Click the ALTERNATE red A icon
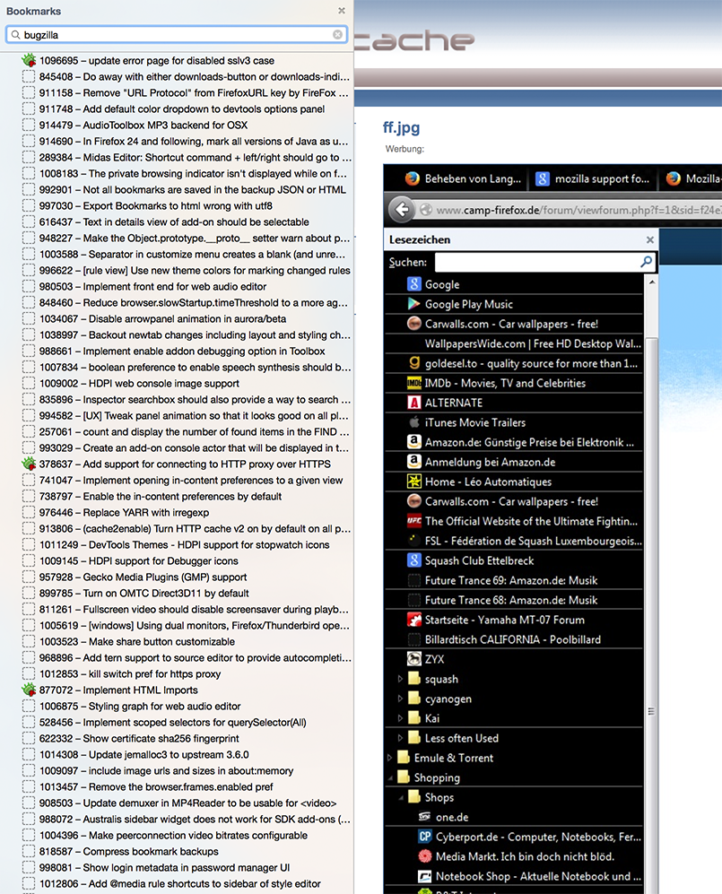The width and height of the screenshot is (722, 894). pos(414,403)
